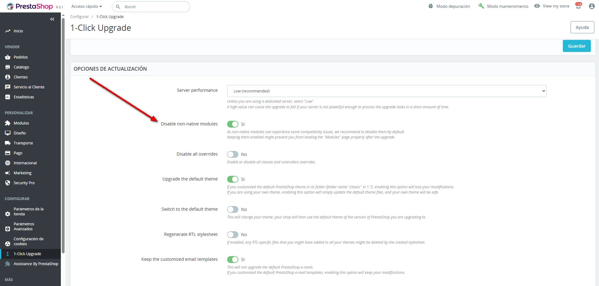This screenshot has width=599, height=286.
Task: Toggle Switch to the default theme
Action: 233,209
